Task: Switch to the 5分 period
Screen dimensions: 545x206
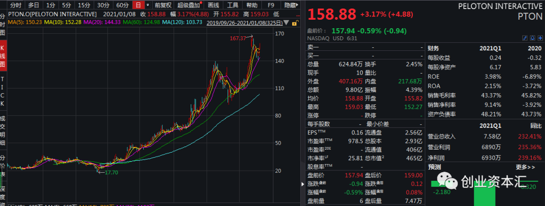Action: [x=67, y=5]
